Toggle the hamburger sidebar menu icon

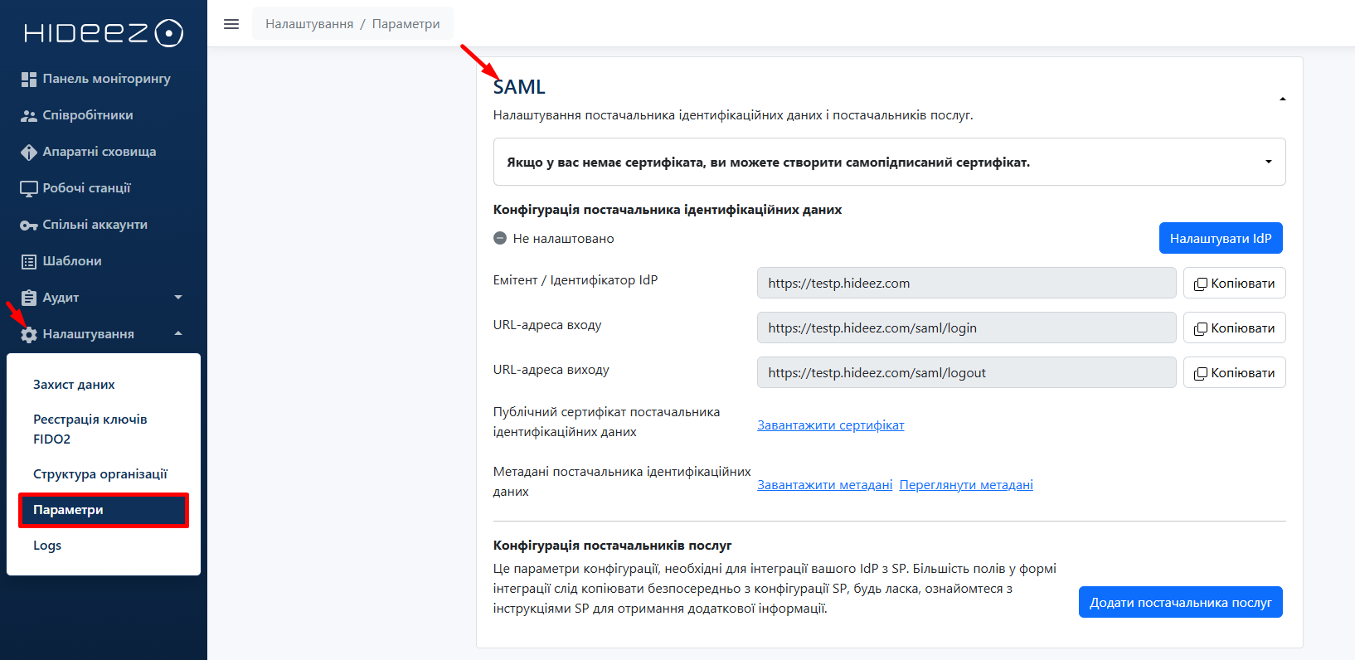pos(231,24)
